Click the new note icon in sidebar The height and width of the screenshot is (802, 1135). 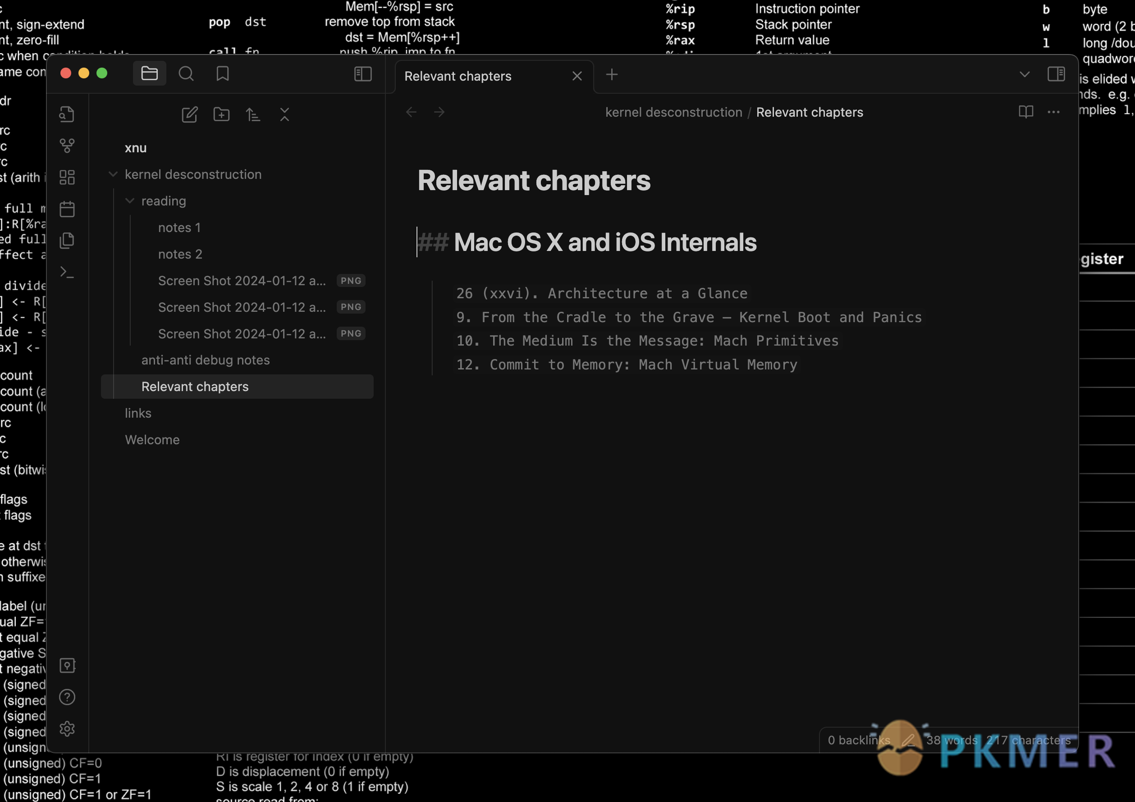pyautogui.click(x=189, y=114)
